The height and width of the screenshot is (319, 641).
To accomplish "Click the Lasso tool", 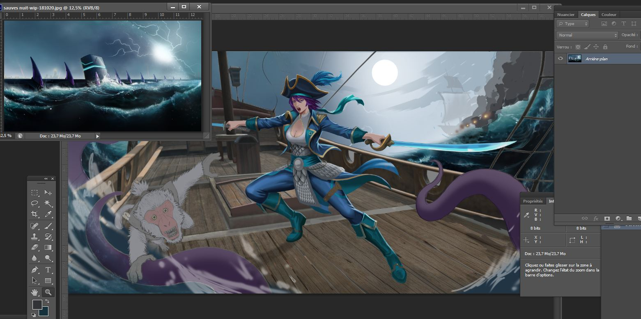I will 34,203.
